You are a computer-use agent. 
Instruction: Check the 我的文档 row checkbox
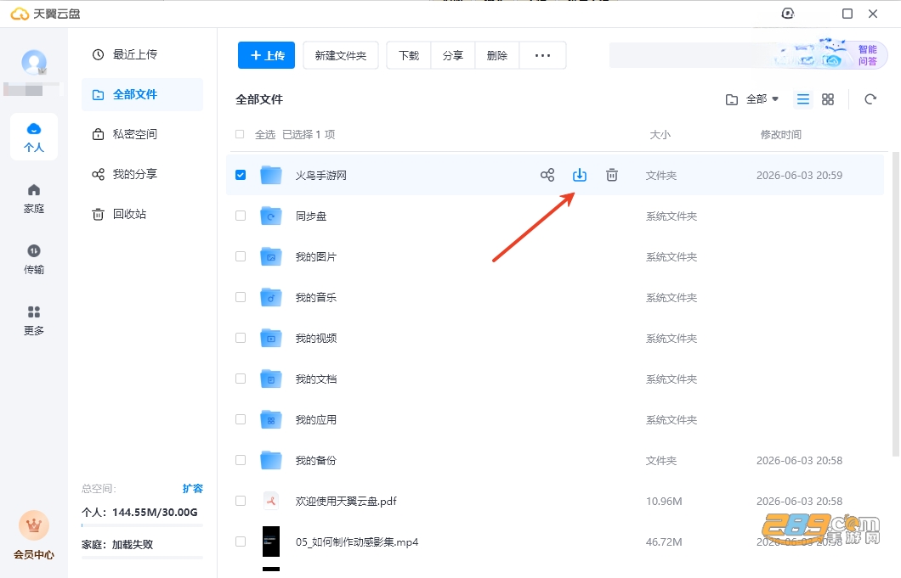point(241,379)
